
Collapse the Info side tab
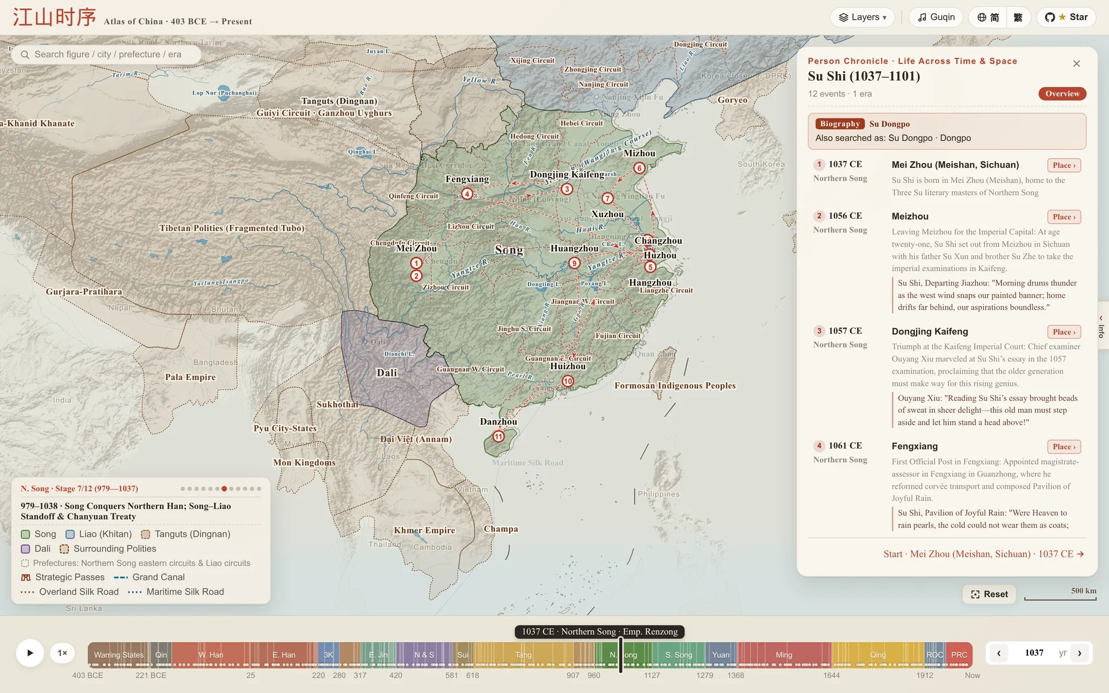coord(1101,325)
